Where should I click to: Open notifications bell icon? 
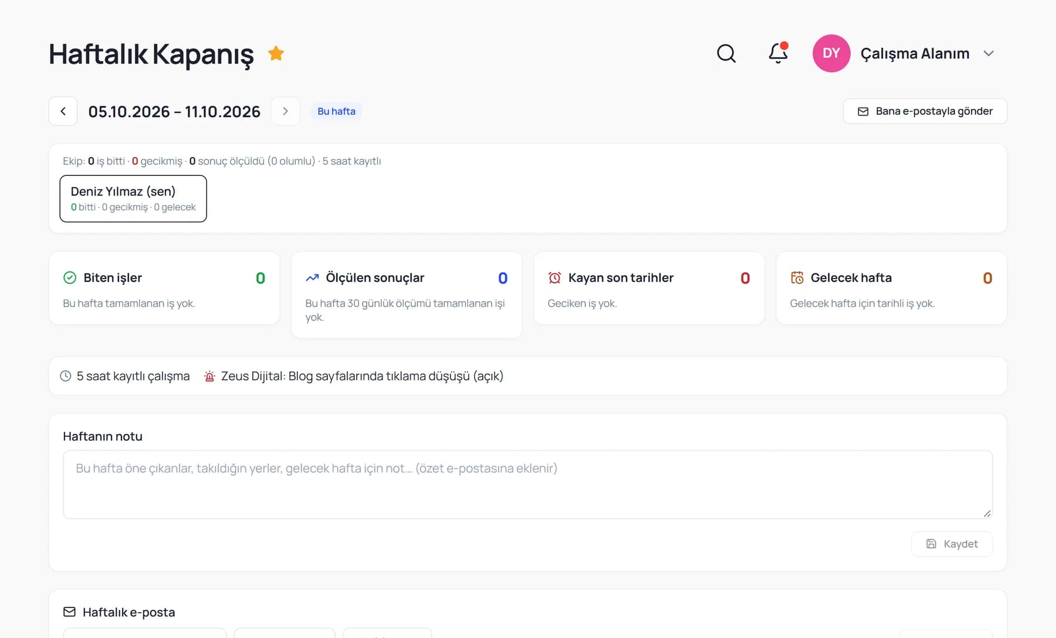pos(779,53)
